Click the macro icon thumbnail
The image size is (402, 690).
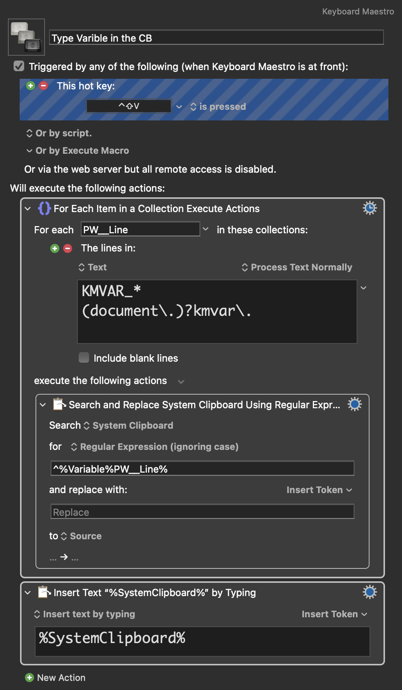26,37
